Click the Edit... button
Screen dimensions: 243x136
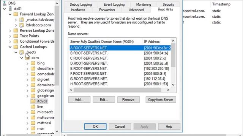pos(104,100)
